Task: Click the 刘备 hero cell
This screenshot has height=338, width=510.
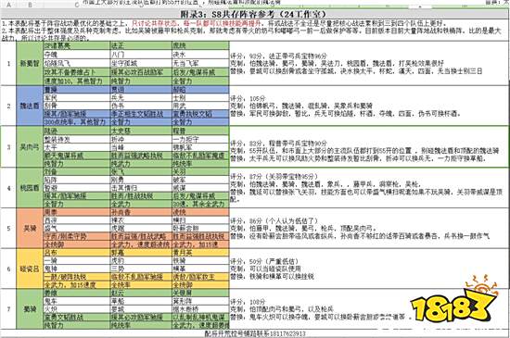Action: tap(76, 171)
